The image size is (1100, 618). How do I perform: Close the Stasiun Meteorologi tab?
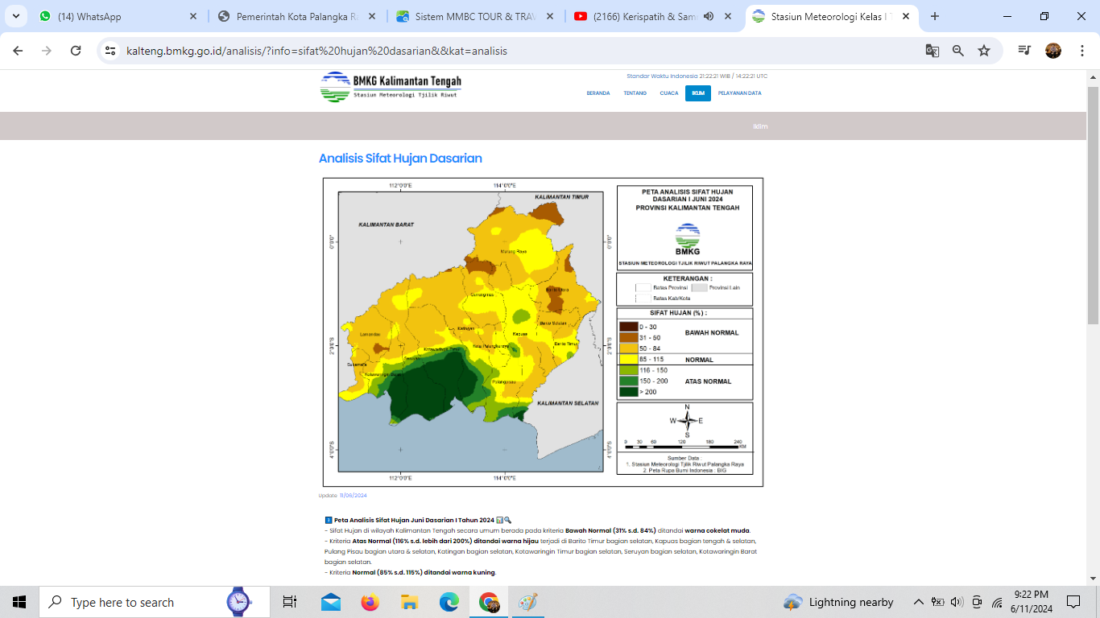[906, 16]
